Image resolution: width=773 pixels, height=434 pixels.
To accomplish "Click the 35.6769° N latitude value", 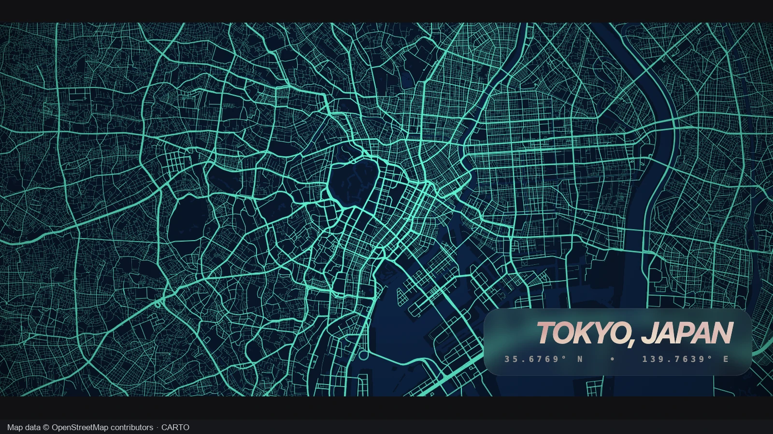I will [x=544, y=359].
